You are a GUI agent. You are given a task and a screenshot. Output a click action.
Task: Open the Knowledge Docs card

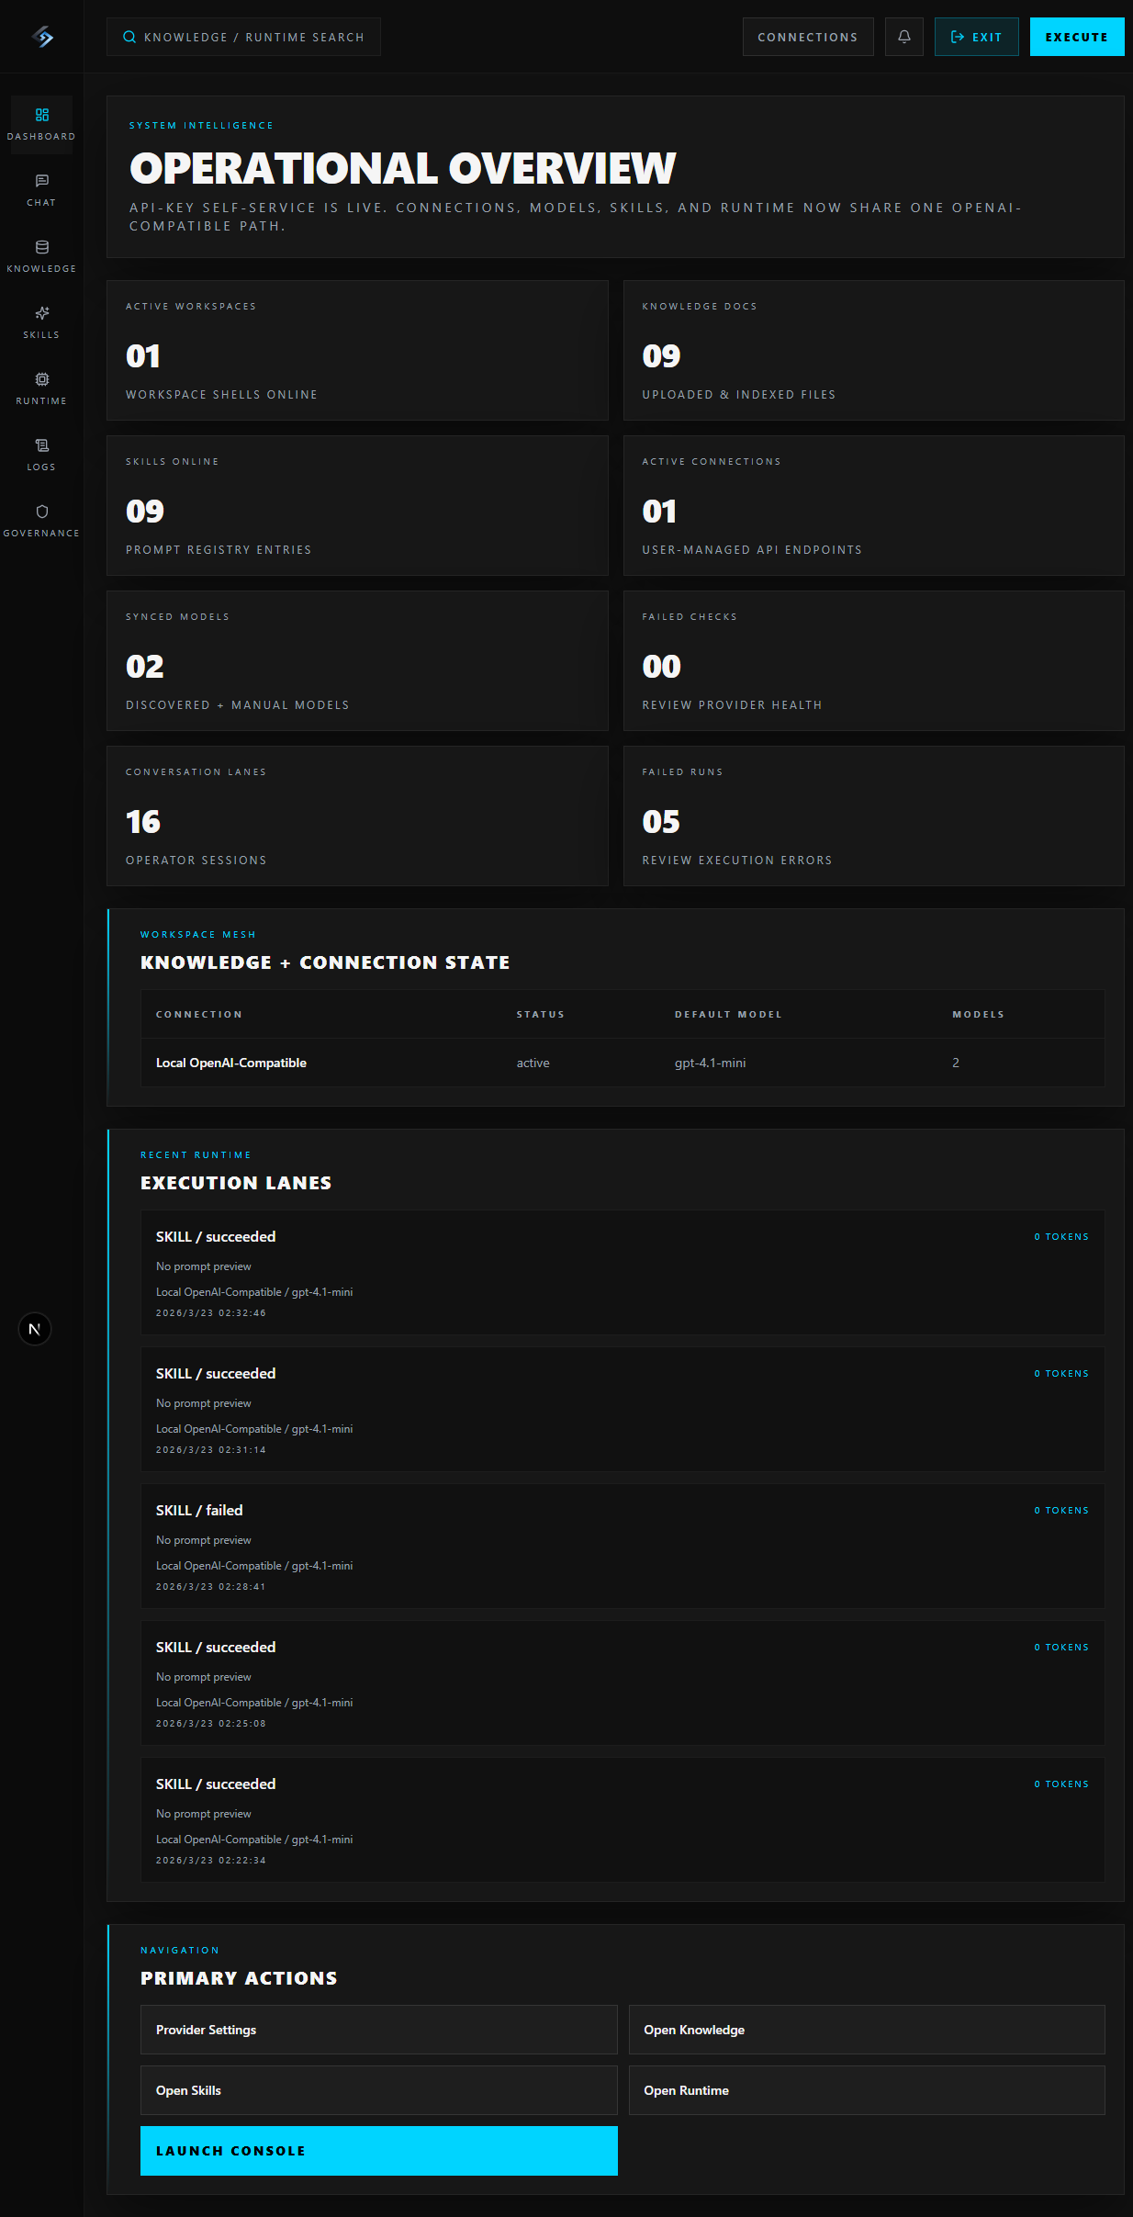click(873, 350)
